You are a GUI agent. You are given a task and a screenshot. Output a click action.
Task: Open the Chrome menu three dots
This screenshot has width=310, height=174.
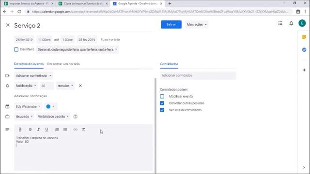click(x=306, y=12)
